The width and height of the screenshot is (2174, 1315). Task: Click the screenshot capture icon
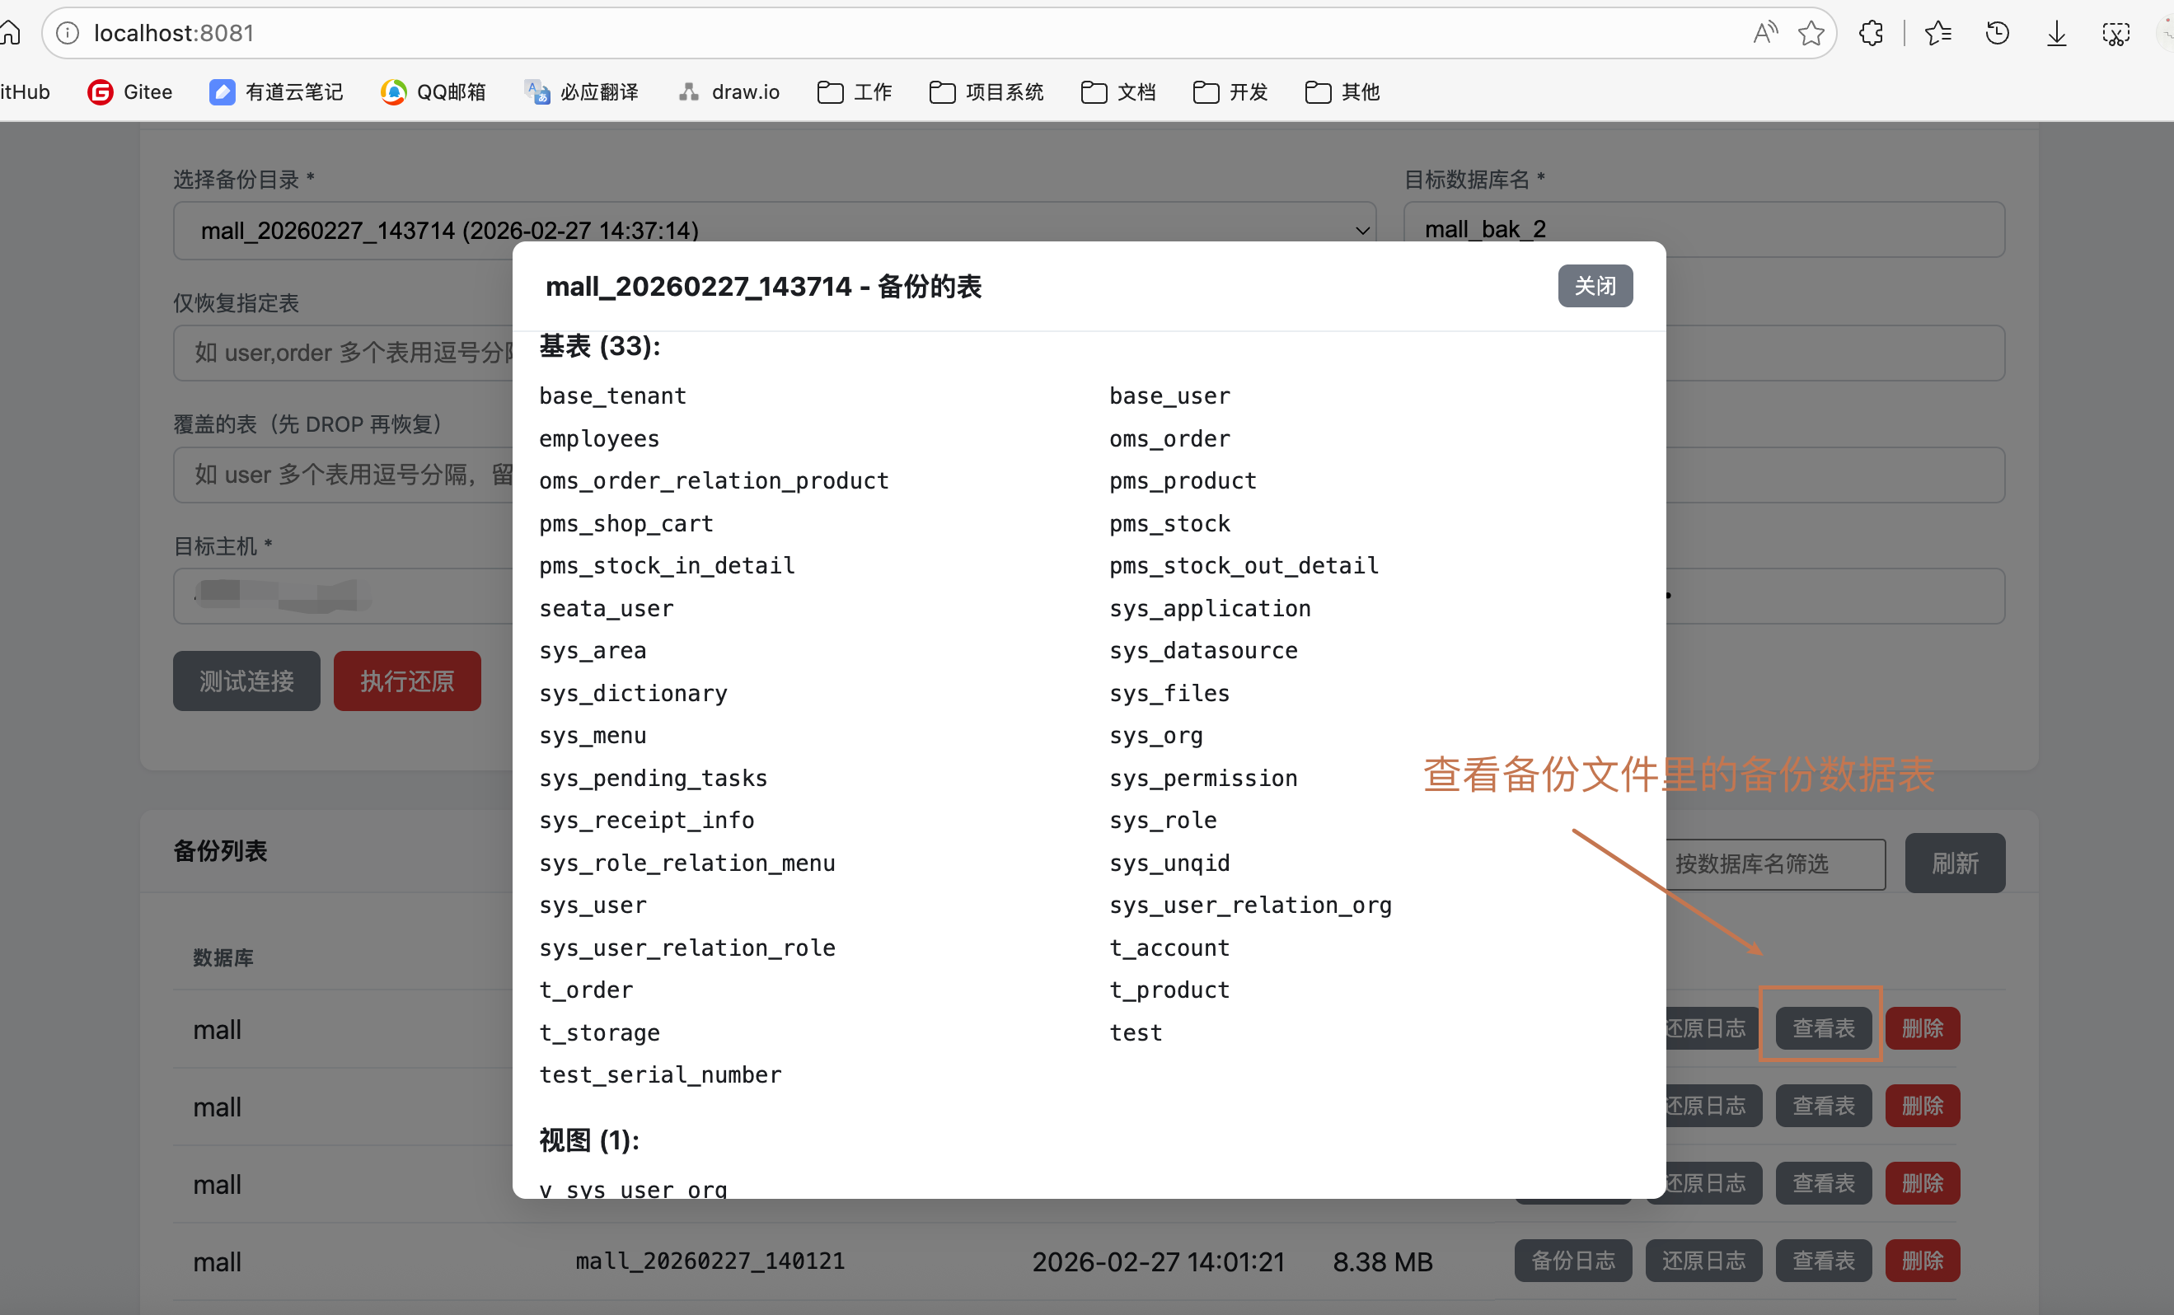point(2115,34)
